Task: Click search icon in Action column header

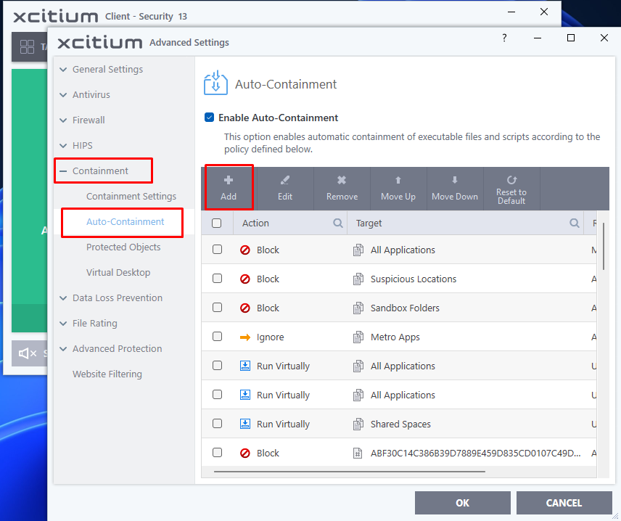Action: coord(338,223)
